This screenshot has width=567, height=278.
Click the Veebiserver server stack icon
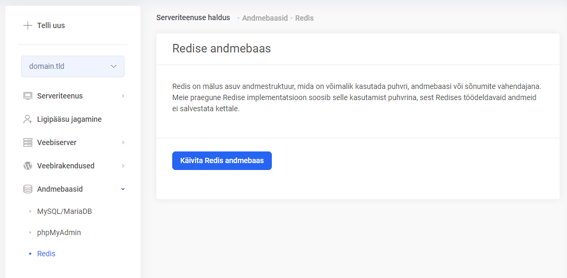(x=28, y=142)
